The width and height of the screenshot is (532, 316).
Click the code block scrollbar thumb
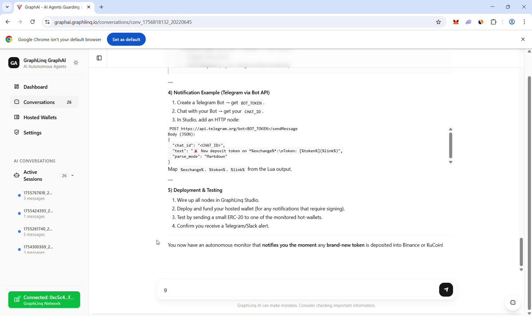point(451,145)
